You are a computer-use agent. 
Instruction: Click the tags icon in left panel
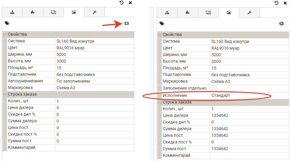pyautogui.click(x=7, y=23)
